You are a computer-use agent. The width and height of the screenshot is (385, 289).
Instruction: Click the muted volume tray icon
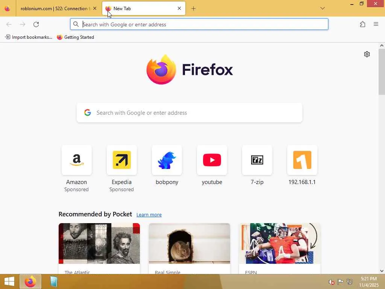(332, 282)
